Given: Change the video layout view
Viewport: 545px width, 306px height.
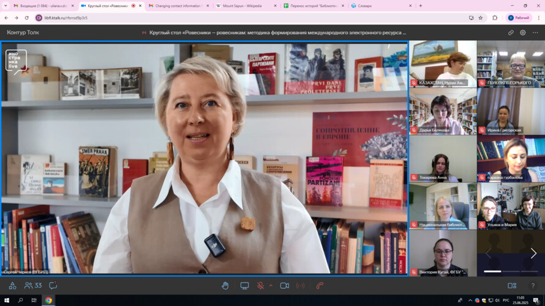Looking at the screenshot, I should pyautogui.click(x=512, y=286).
